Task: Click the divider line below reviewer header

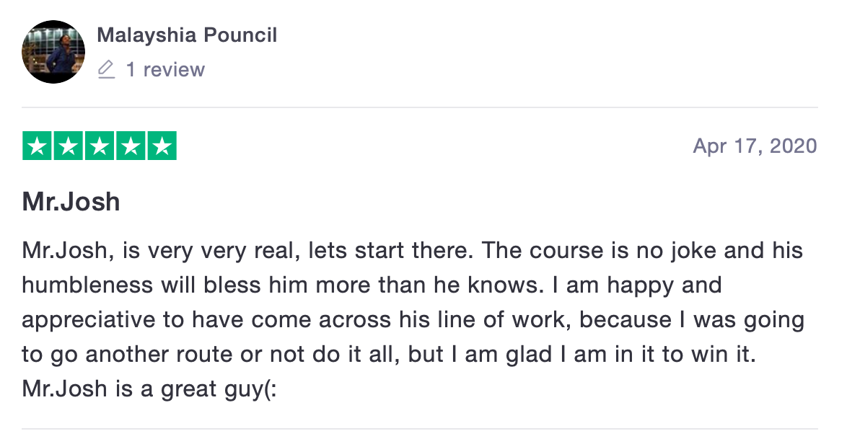Action: point(419,107)
